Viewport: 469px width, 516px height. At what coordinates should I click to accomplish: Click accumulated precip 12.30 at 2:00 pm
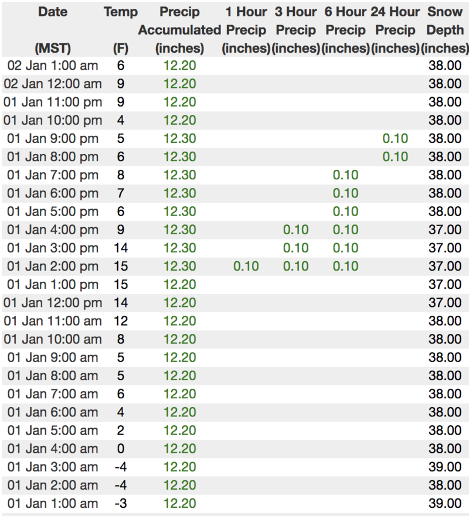[179, 266]
